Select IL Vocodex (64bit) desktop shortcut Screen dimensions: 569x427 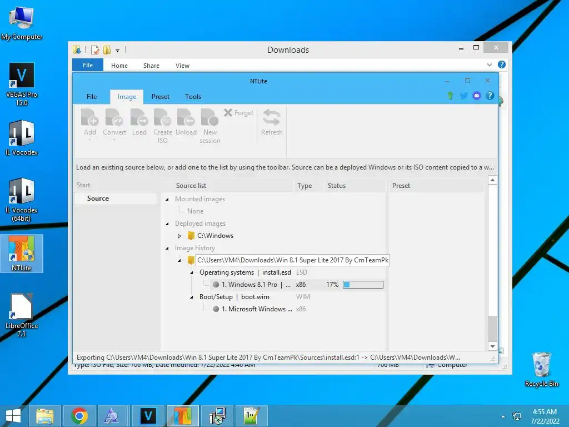tap(22, 200)
